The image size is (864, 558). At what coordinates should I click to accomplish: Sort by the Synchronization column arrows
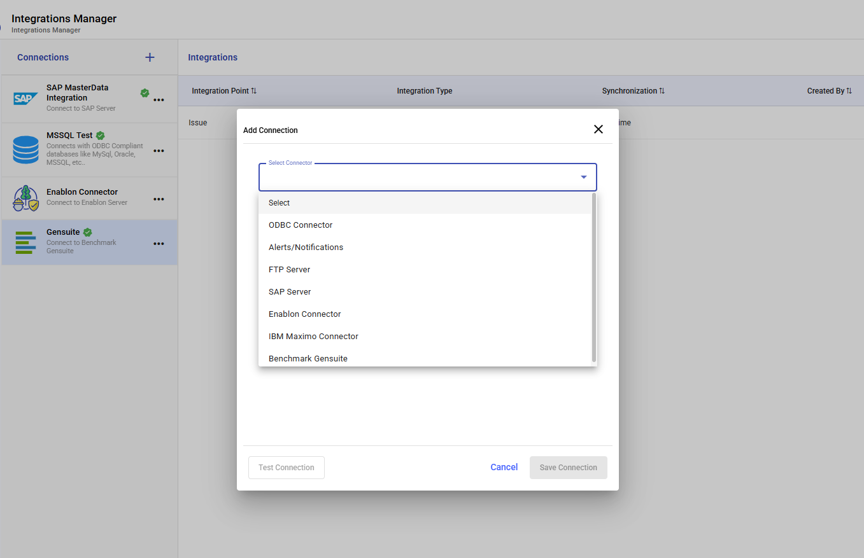tap(662, 91)
